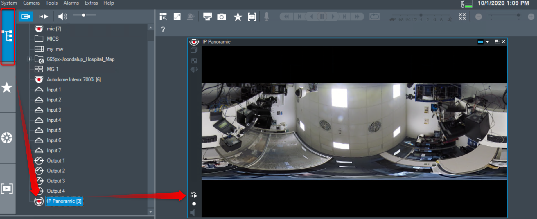The image size is (537, 219).
Task: Click the help question mark icon
Action: pyautogui.click(x=163, y=29)
